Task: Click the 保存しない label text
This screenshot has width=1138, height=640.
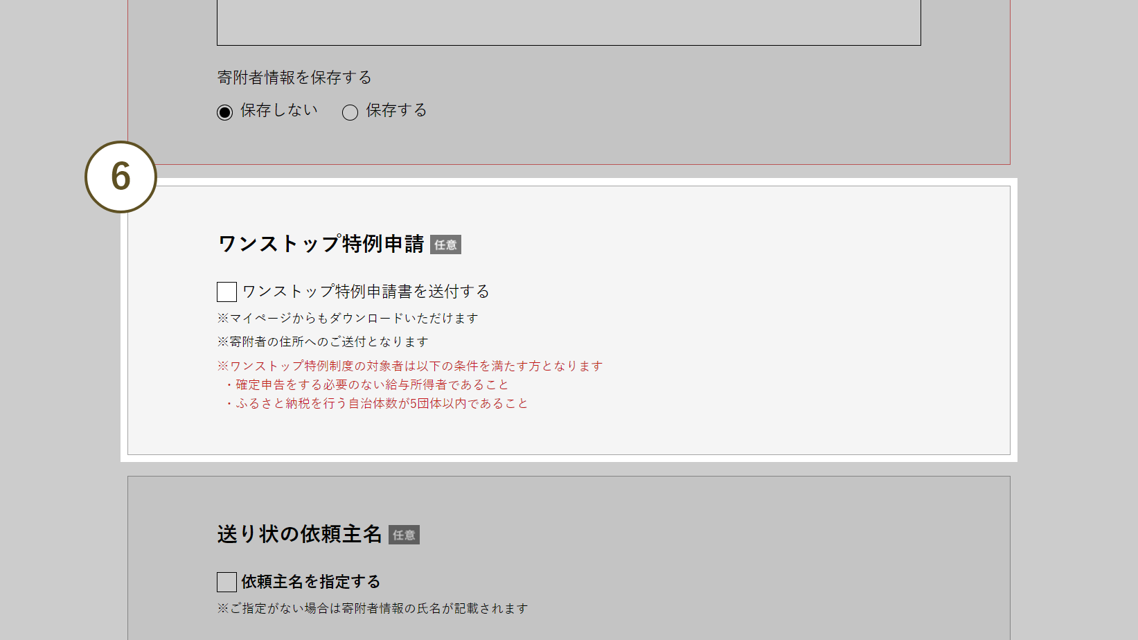Action: click(x=278, y=111)
